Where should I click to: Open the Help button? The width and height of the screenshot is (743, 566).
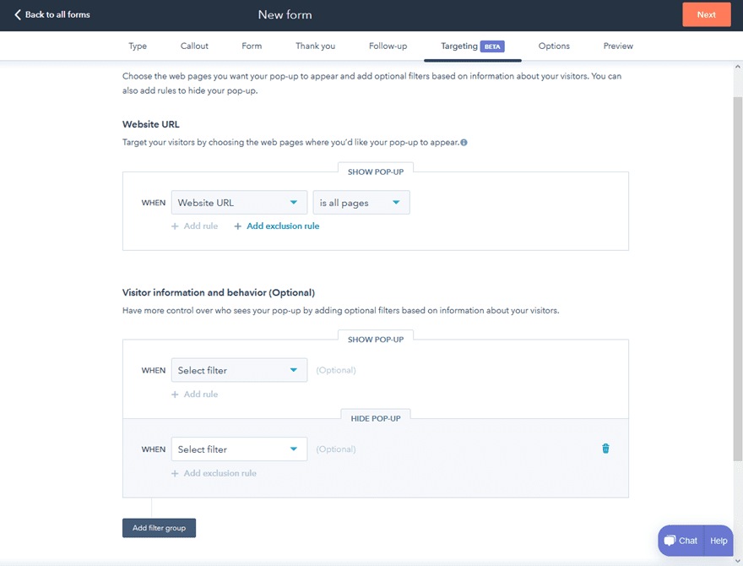[x=719, y=541]
